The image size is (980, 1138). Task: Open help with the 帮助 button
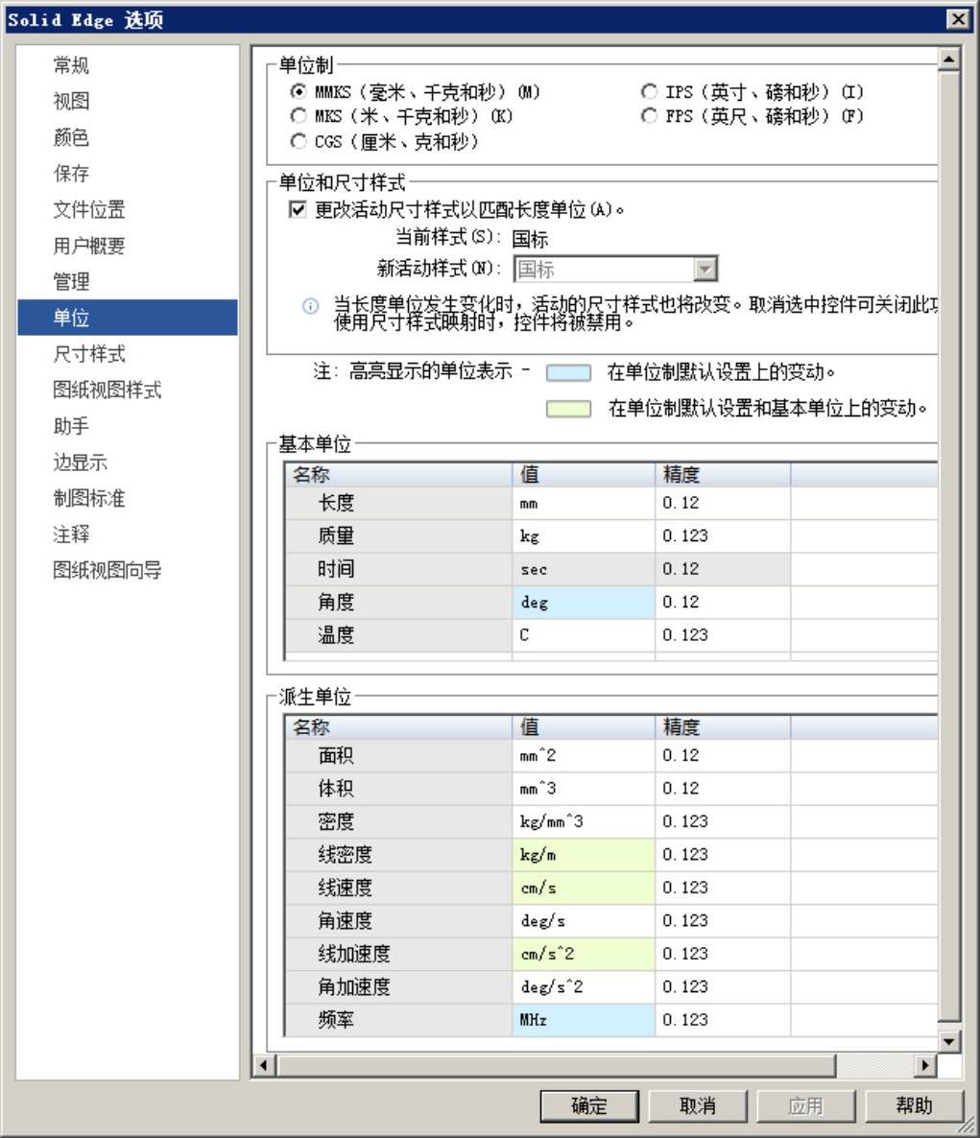click(914, 1106)
